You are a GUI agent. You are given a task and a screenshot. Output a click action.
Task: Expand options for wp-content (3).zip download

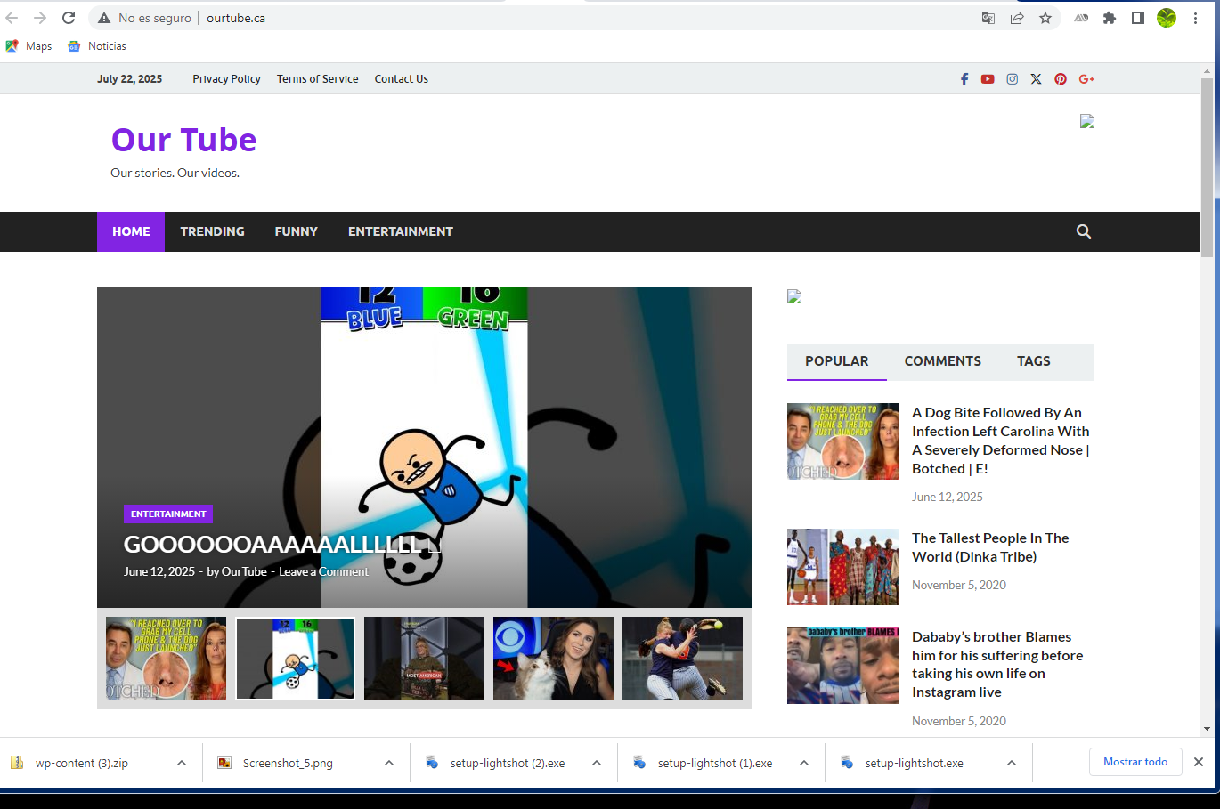pos(182,763)
